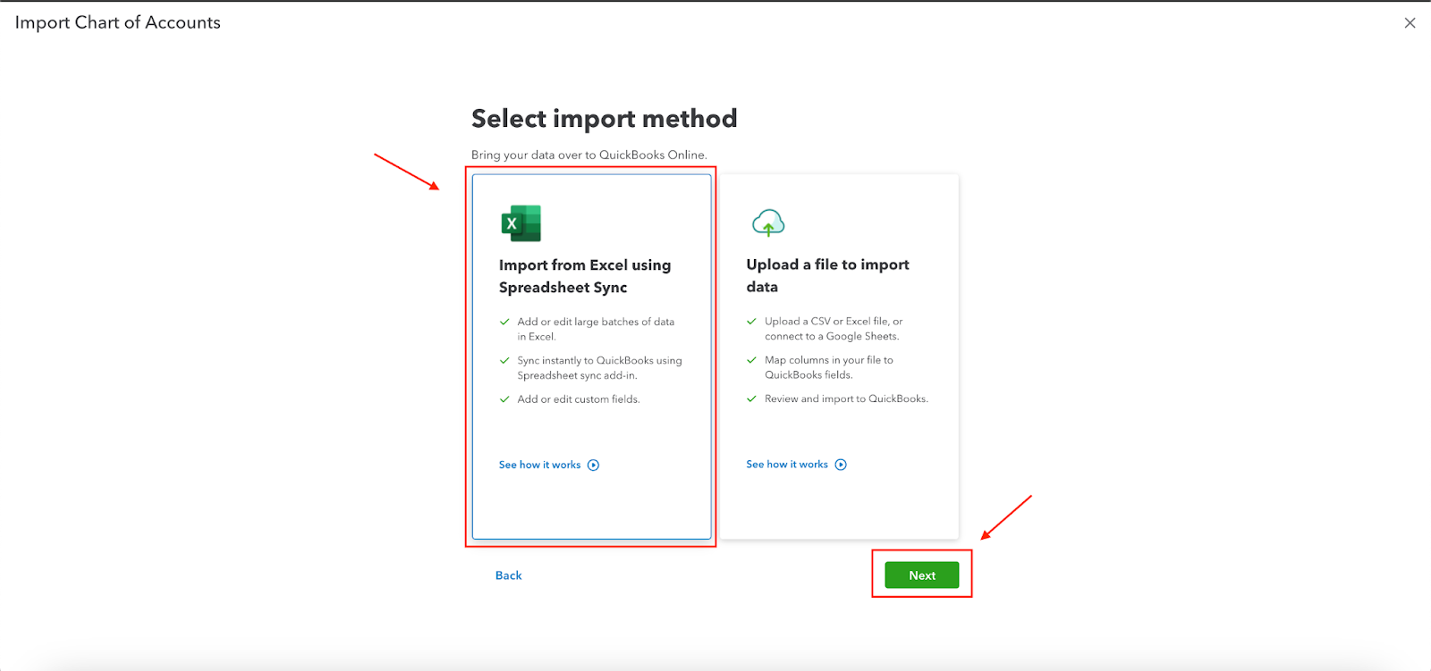Click text 'Add or edit large batches of data in Excel'
The image size is (1431, 671).
tap(596, 329)
